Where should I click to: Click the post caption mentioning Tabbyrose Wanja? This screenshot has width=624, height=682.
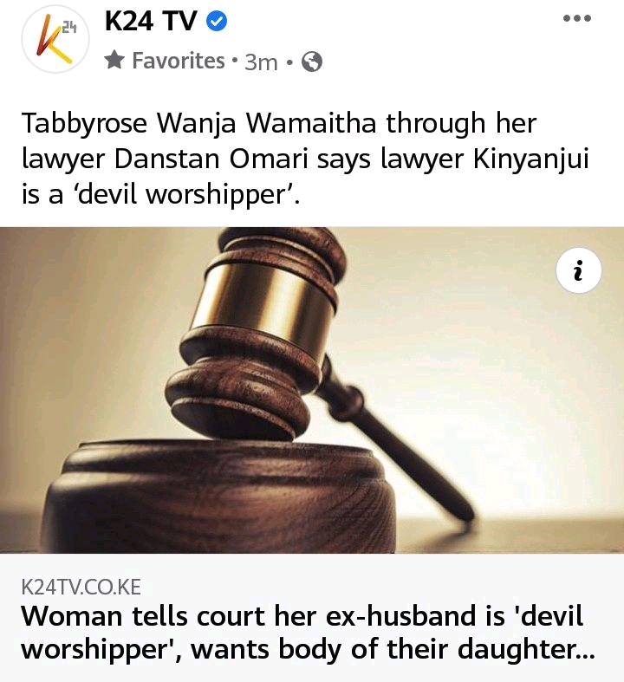click(x=305, y=159)
